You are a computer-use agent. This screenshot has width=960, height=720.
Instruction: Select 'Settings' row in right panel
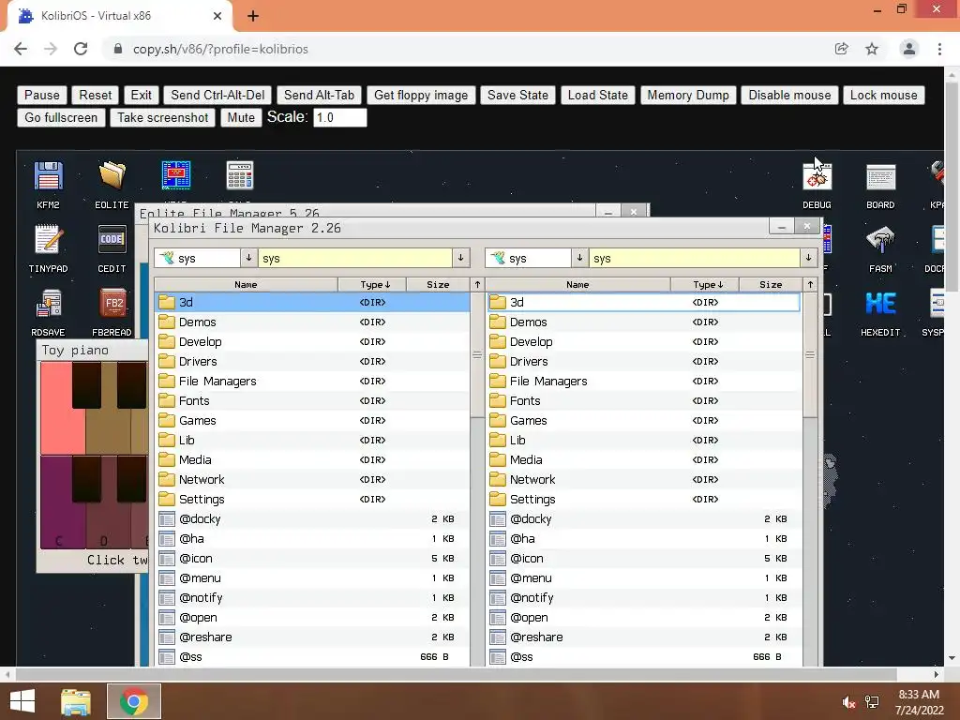pos(644,499)
